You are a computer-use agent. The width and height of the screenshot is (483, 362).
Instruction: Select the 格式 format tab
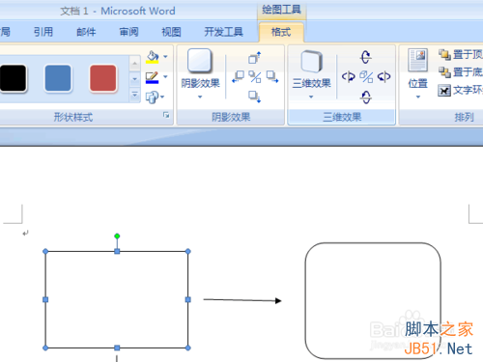(281, 32)
